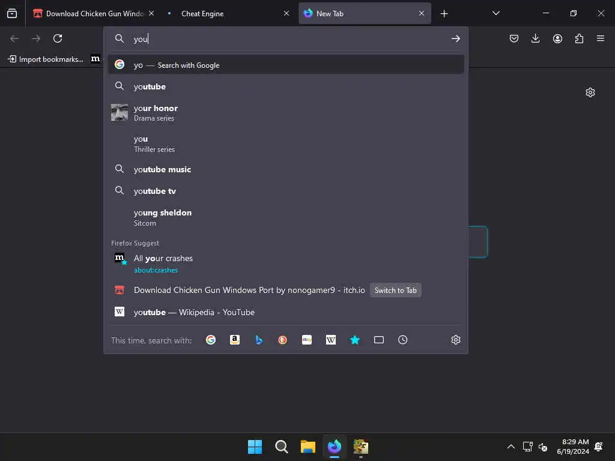The image size is (615, 461).
Task: Choose the 'youtube' search suggestion
Action: [286, 86]
